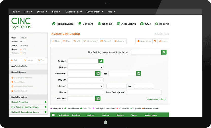Open the Post For calendar picker

(x=98, y=98)
